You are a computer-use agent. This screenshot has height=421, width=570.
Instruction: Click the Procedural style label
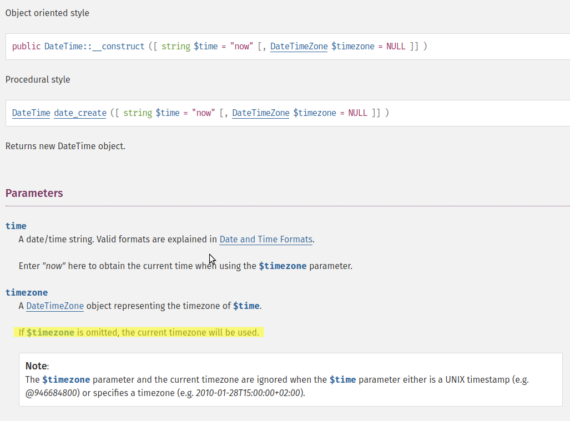click(37, 79)
